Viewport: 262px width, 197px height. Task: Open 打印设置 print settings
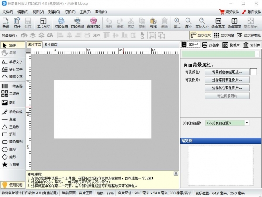click(61, 23)
